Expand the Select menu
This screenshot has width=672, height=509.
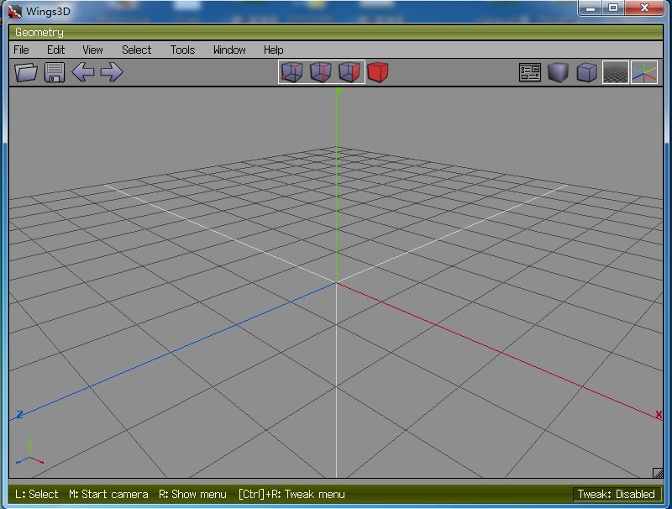[136, 50]
